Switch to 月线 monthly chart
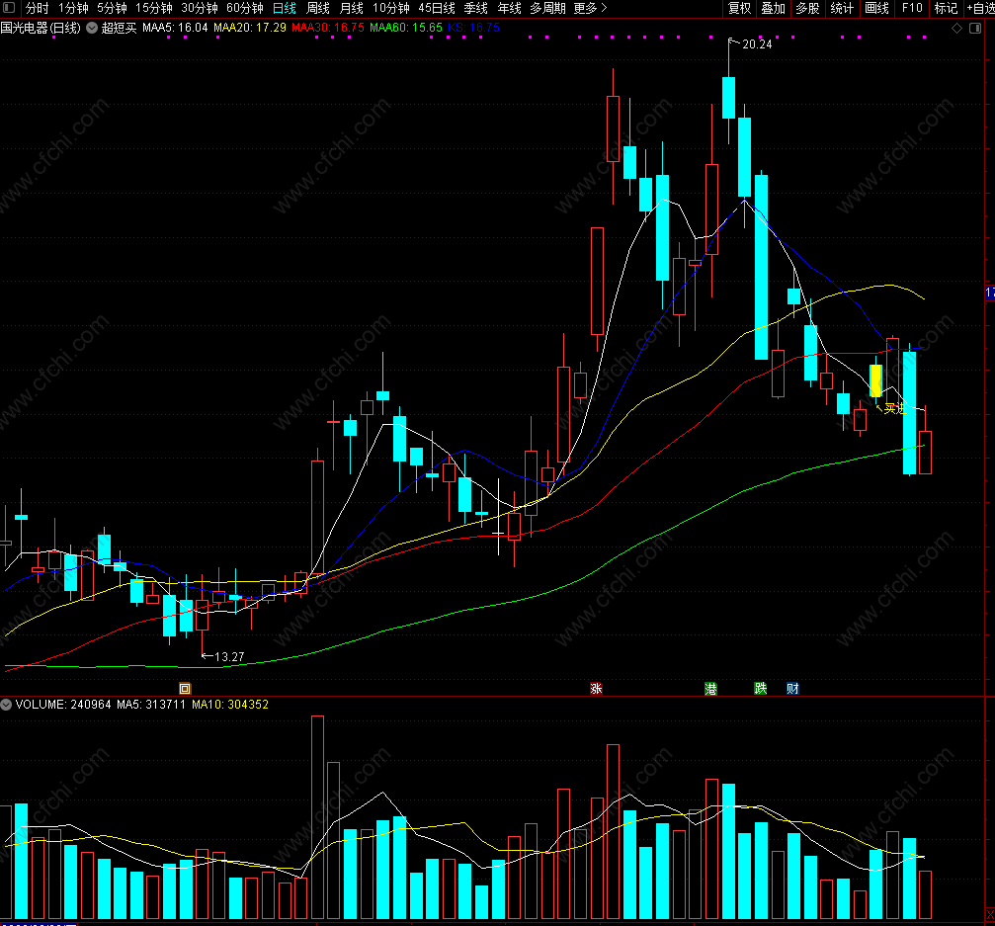The image size is (995, 926). [352, 8]
